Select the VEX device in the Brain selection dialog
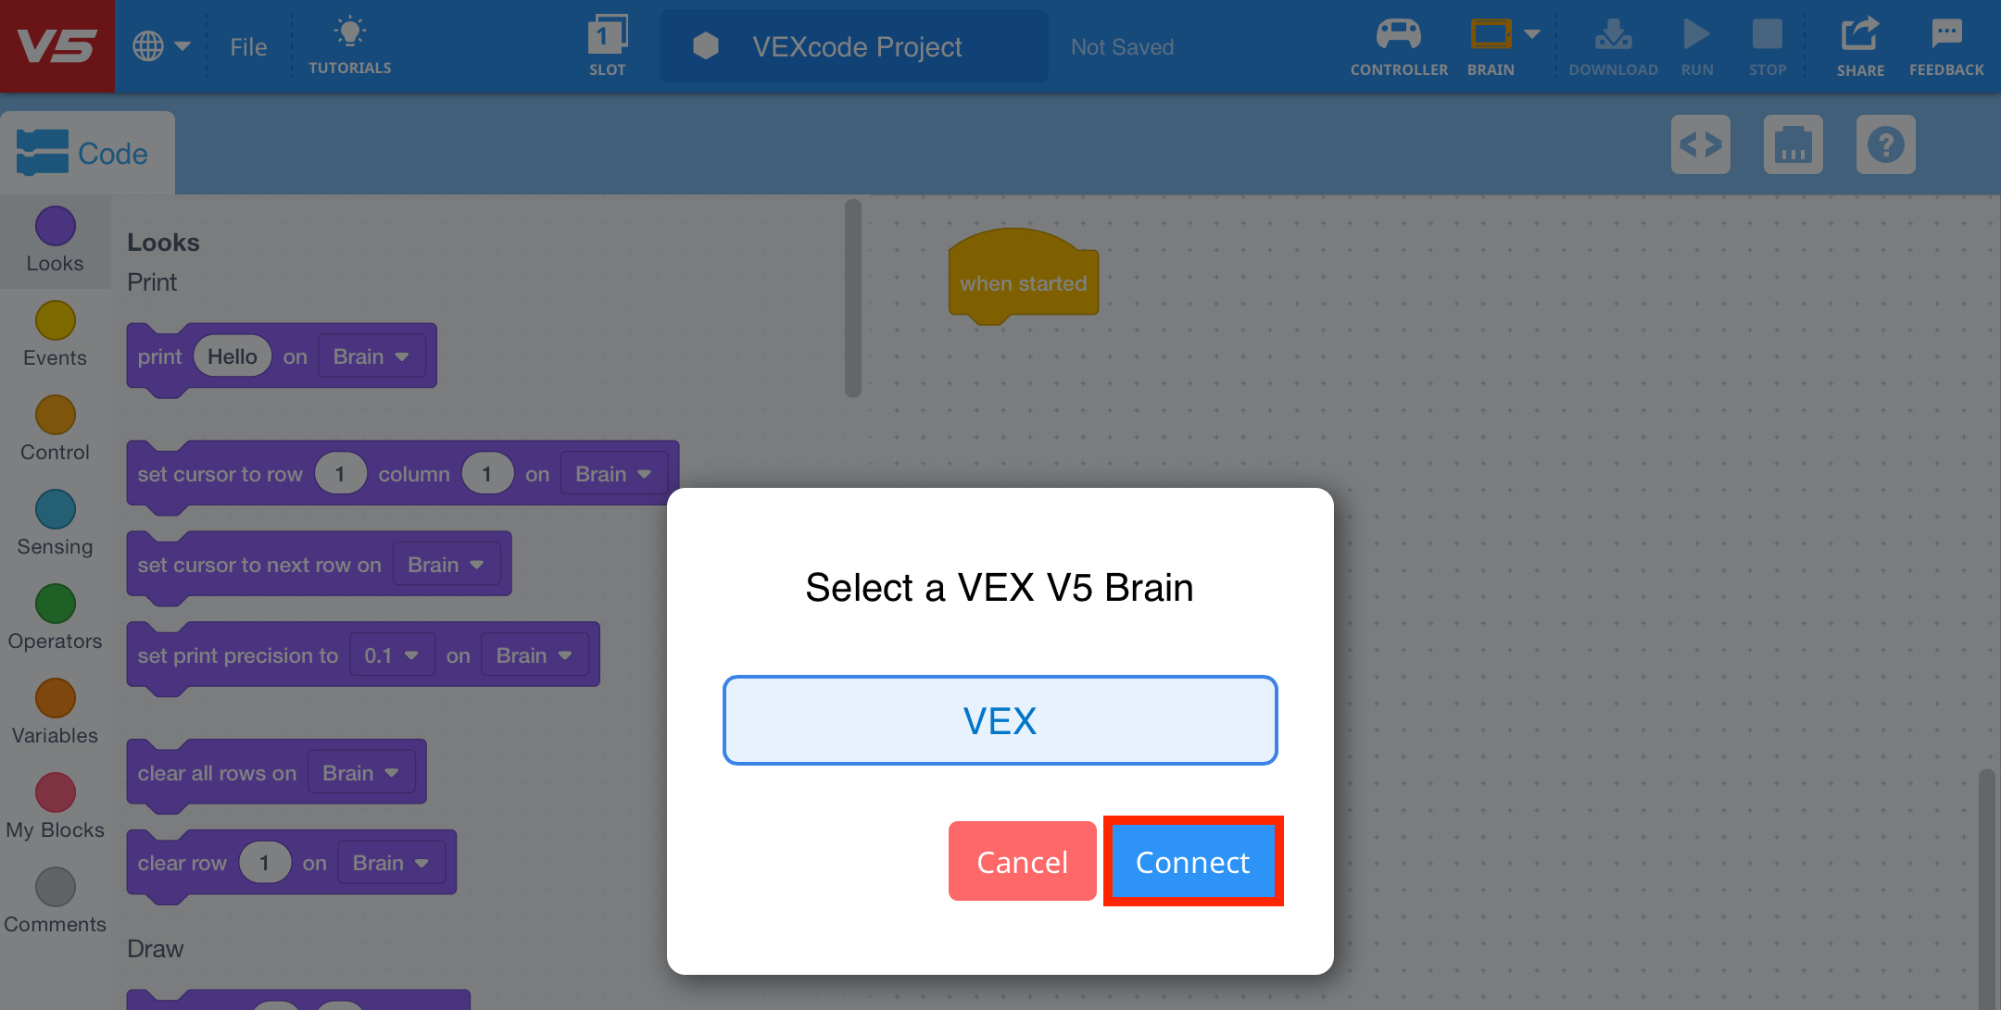 click(1000, 720)
